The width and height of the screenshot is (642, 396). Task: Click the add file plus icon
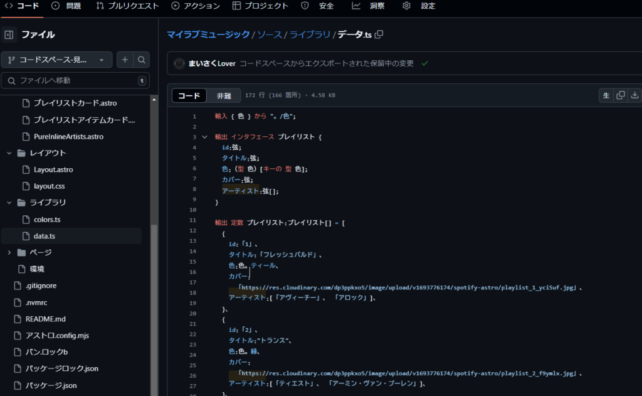click(125, 60)
